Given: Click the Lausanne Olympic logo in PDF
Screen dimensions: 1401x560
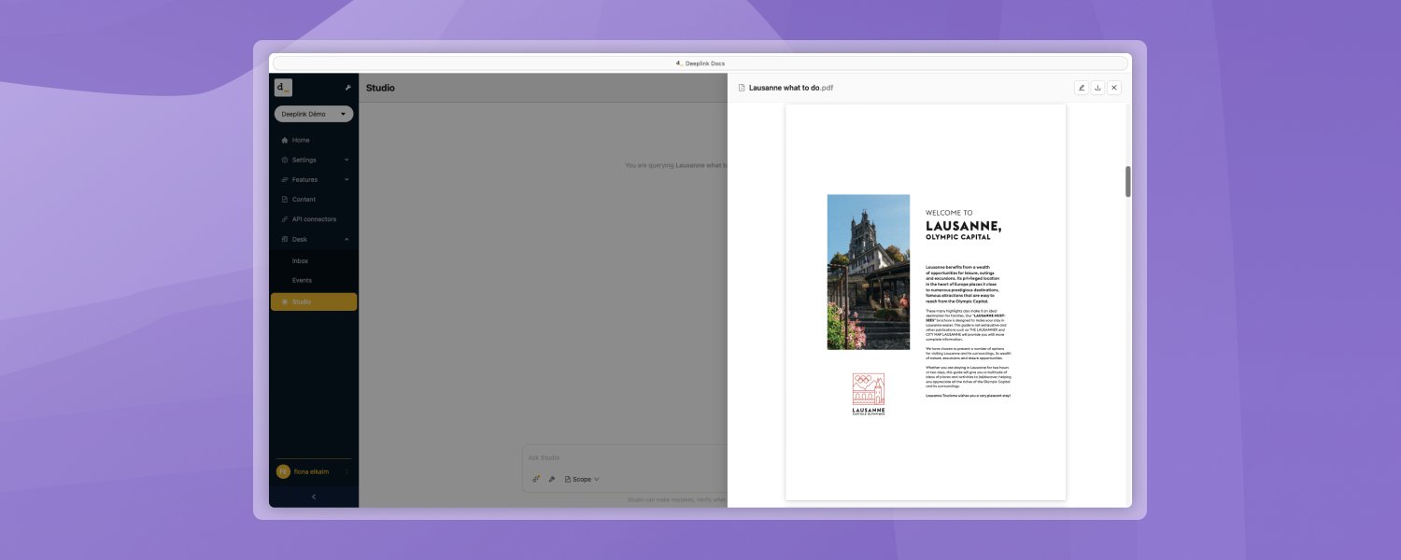Looking at the screenshot, I should [x=869, y=394].
